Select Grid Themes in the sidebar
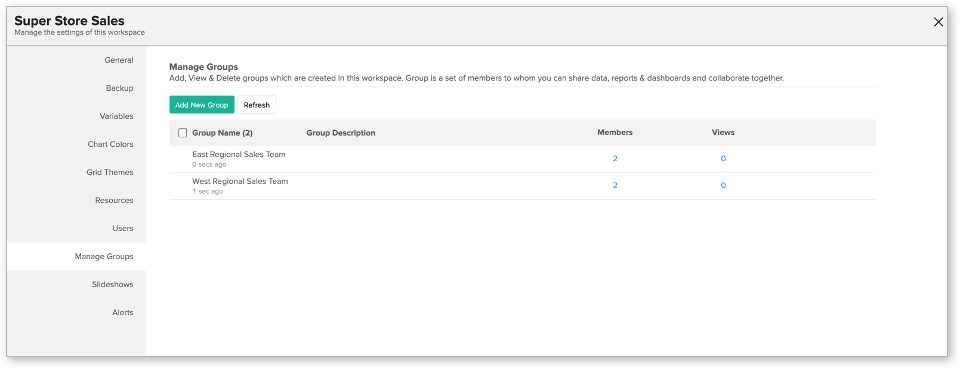The width and height of the screenshot is (960, 369). [x=110, y=173]
